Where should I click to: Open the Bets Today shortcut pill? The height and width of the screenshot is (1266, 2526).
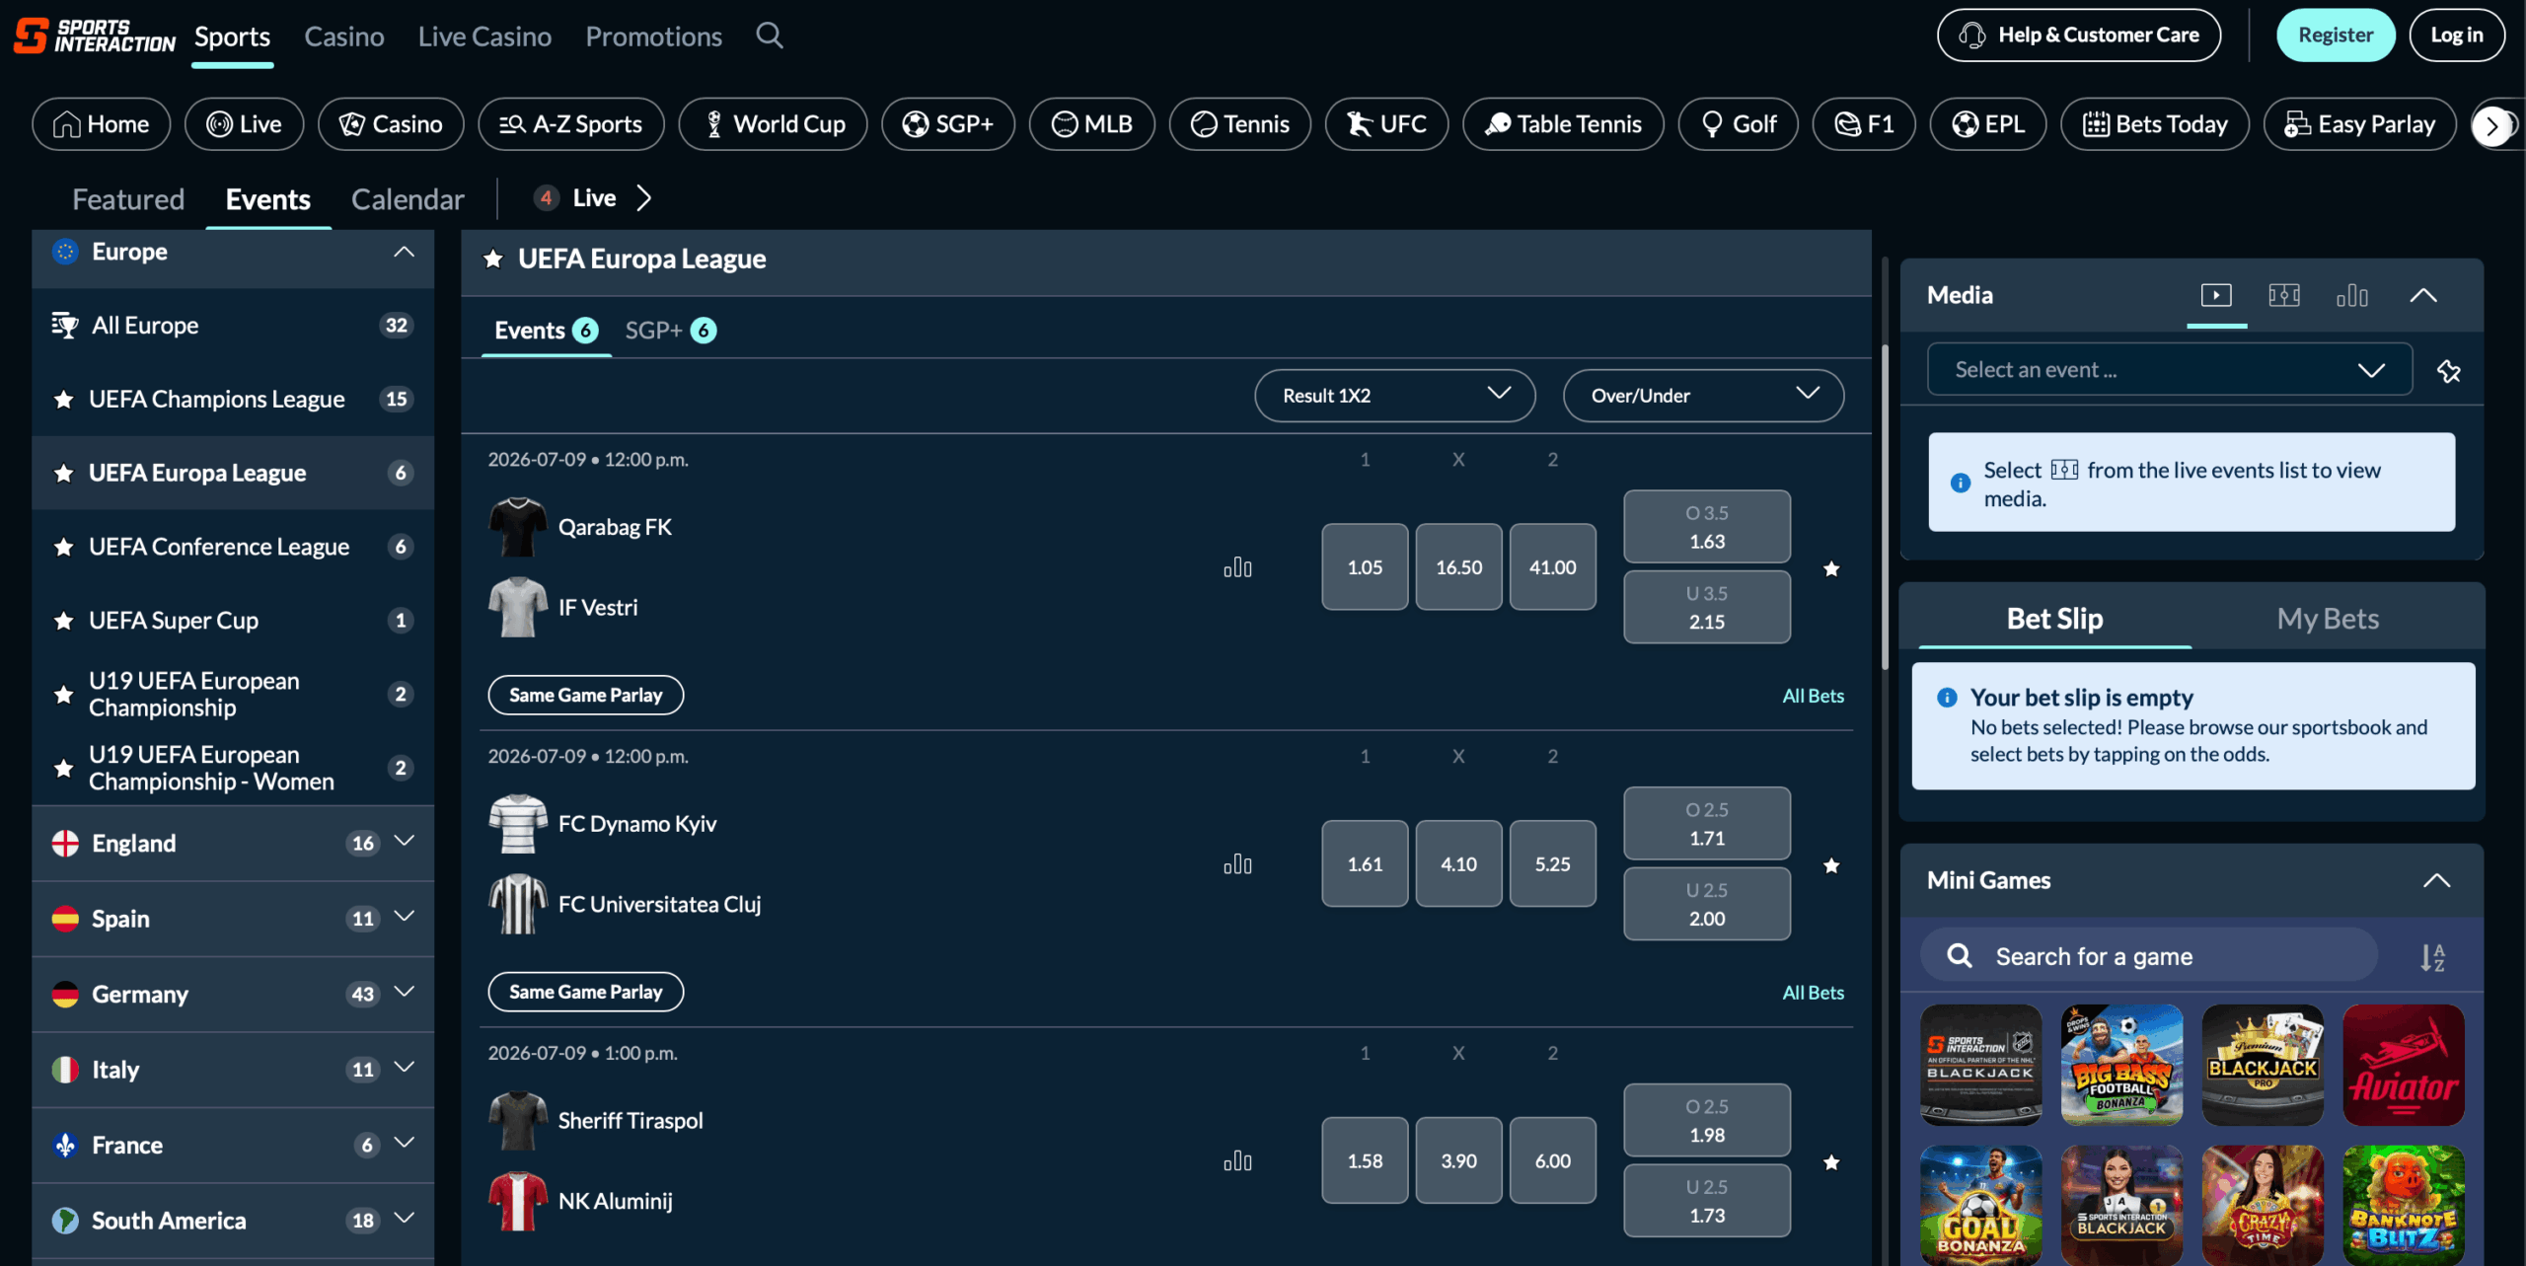point(2155,124)
